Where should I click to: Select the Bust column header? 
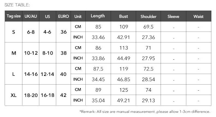click(x=124, y=16)
